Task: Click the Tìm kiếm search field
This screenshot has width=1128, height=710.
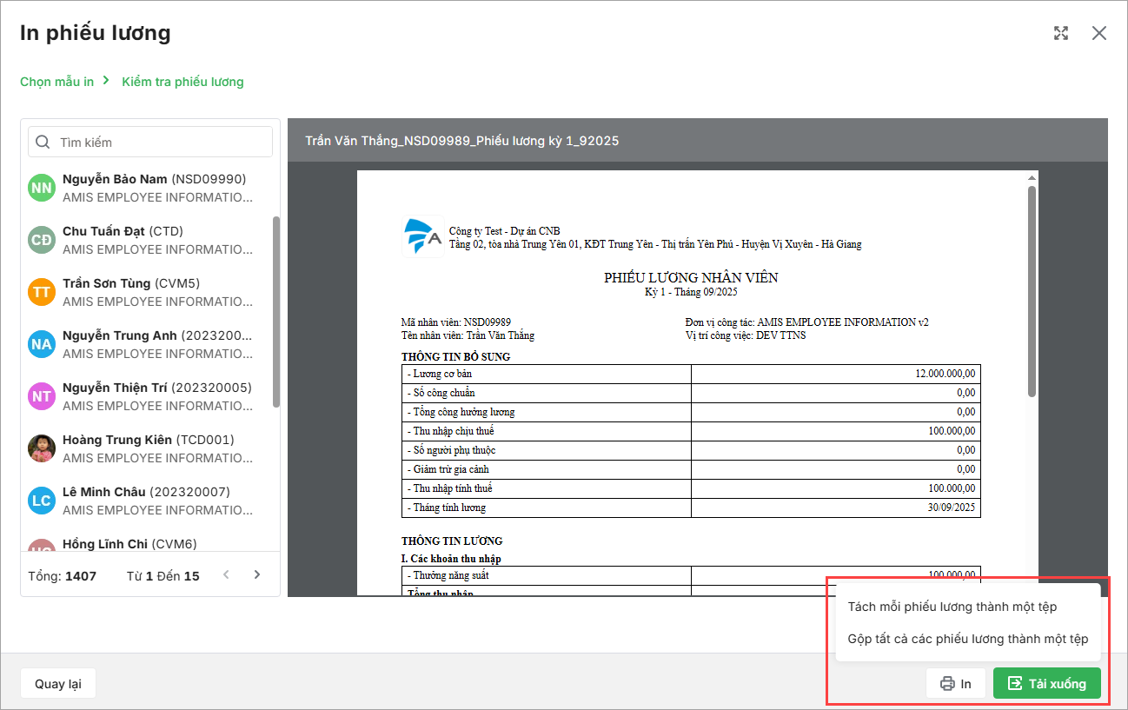Action: tap(161, 142)
